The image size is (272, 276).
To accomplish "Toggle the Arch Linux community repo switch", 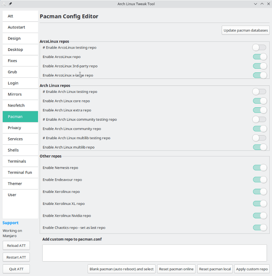I will coord(260,129).
